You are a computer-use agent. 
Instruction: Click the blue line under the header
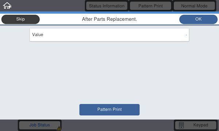[x=109, y=12]
